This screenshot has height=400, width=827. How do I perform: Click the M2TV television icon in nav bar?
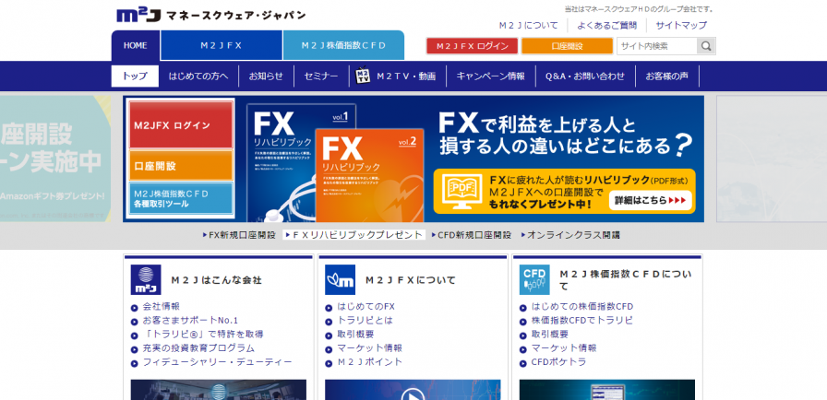coord(363,76)
